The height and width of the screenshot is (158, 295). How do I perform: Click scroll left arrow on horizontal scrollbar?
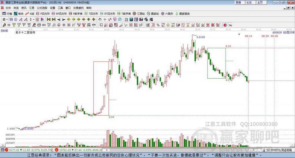(107, 150)
